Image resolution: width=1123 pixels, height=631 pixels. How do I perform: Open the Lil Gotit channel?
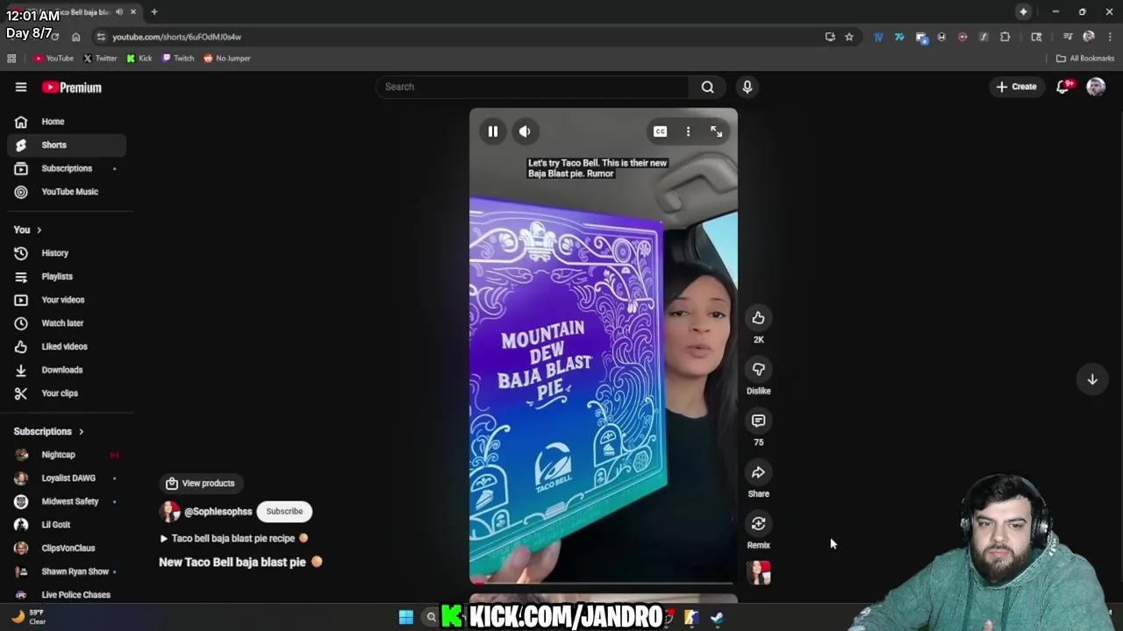[67, 525]
